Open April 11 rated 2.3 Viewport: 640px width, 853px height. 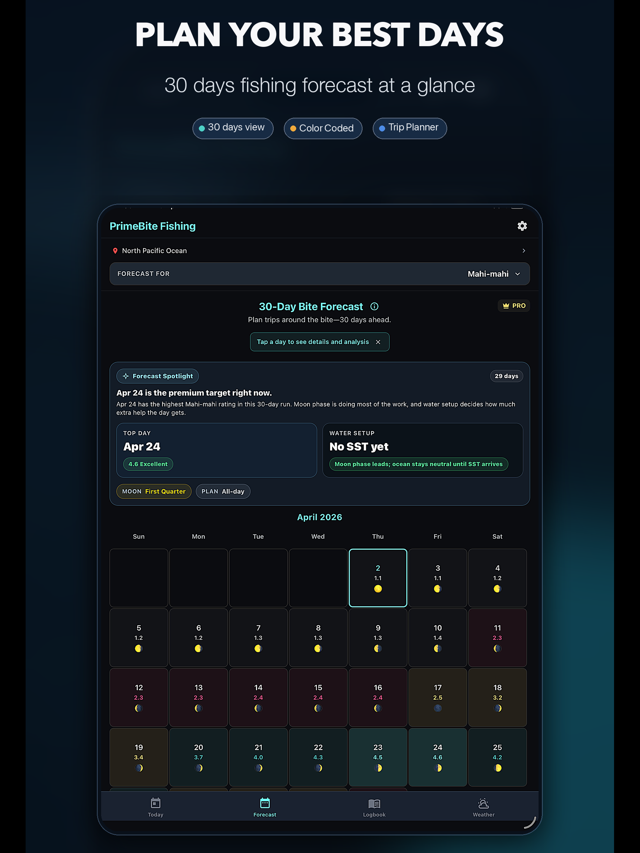pos(497,638)
